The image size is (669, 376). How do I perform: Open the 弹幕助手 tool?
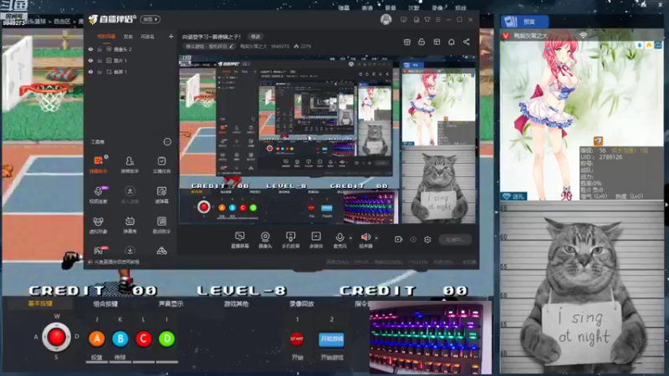click(x=99, y=164)
